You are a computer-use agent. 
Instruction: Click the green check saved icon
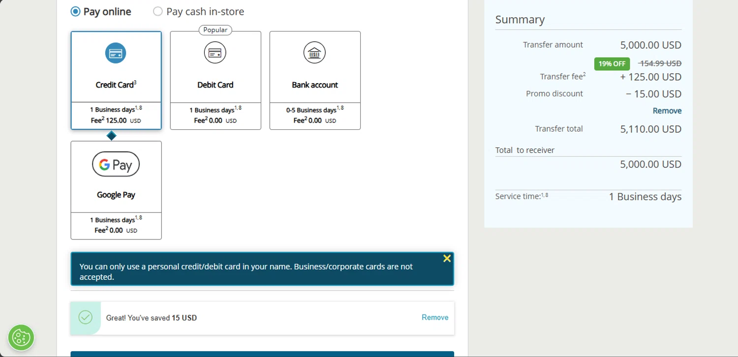86,317
